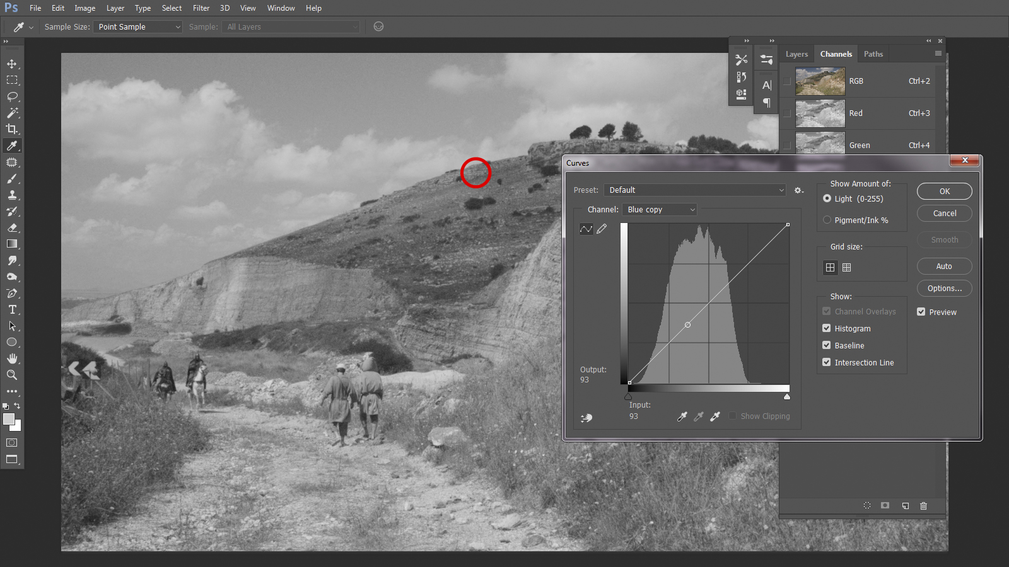Switch to the Layers tab
The width and height of the screenshot is (1009, 567).
(x=796, y=54)
